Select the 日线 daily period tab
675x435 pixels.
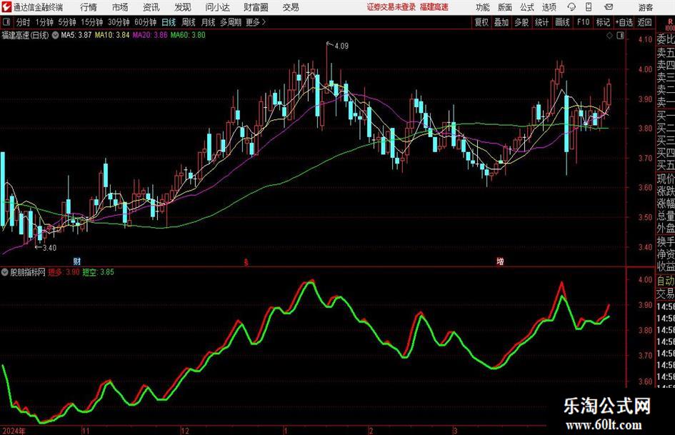(169, 22)
